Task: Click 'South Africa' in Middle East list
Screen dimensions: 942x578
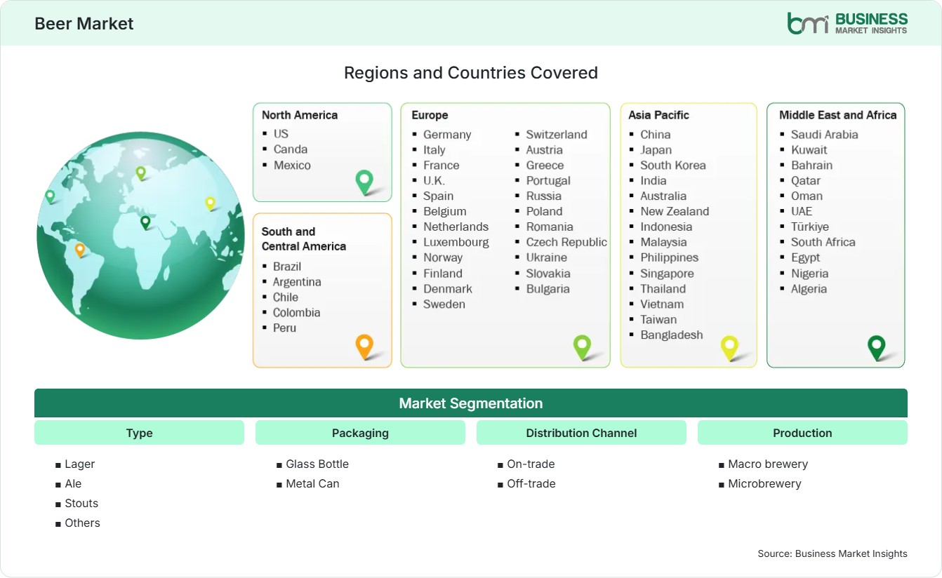Action: coord(823,242)
